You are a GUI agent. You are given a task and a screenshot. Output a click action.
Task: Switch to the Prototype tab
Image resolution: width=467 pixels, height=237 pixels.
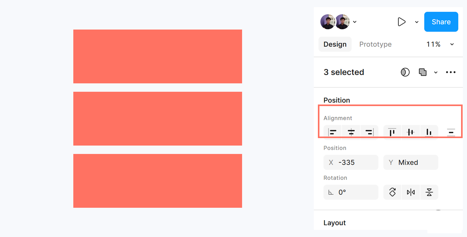coord(375,44)
